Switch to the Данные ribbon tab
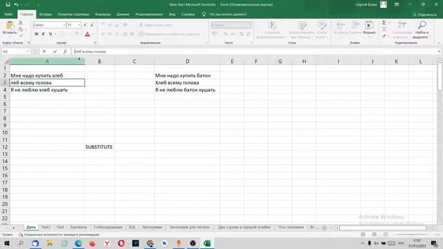The height and width of the screenshot is (249, 443). 123,14
